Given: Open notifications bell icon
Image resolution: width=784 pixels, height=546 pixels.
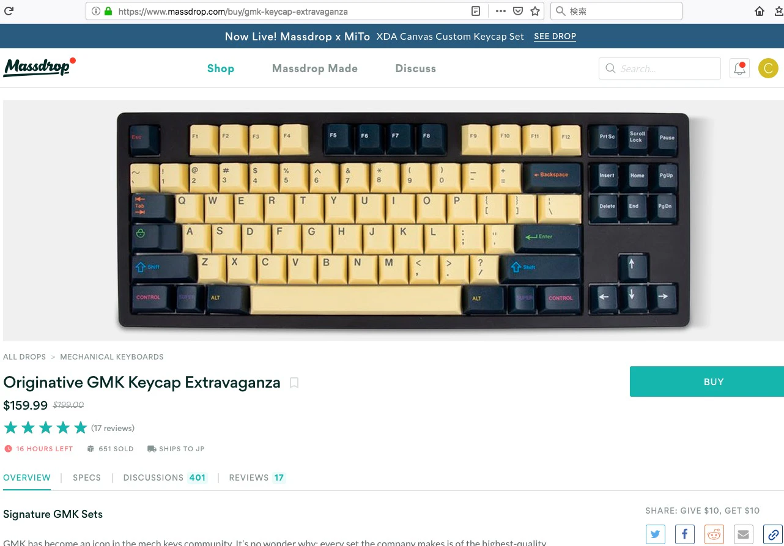Looking at the screenshot, I should [739, 68].
